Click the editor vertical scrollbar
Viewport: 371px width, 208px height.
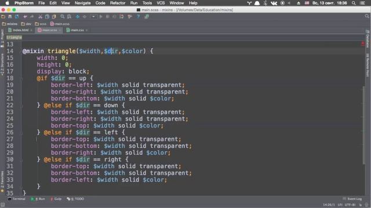click(363, 126)
